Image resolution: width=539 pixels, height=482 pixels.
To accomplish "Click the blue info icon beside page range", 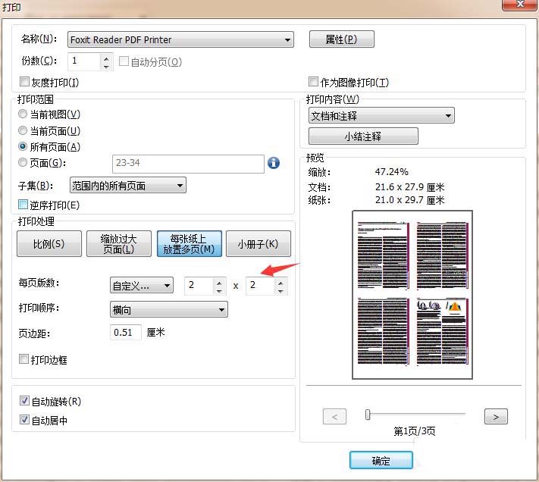I will click(274, 163).
